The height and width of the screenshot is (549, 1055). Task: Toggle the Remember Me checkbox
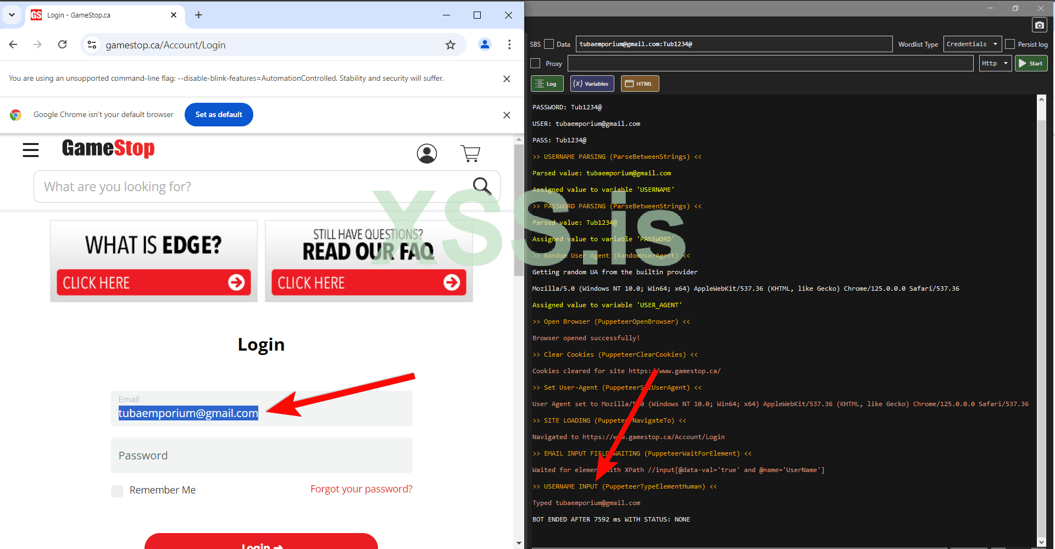click(x=117, y=491)
